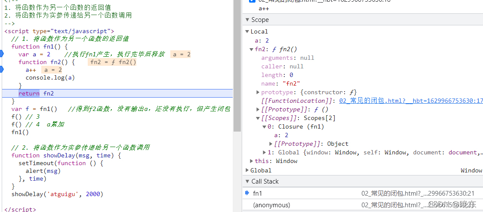Expand the prototype {constructor: ƒ} entry
This screenshot has height=212, width=483.
(258, 92)
